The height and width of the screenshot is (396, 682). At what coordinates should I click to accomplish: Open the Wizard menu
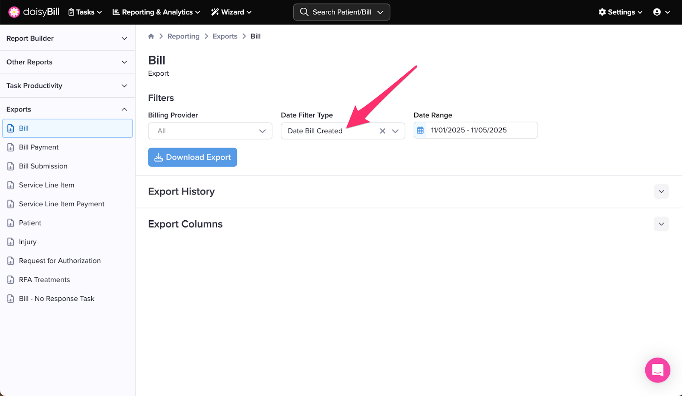coord(231,12)
